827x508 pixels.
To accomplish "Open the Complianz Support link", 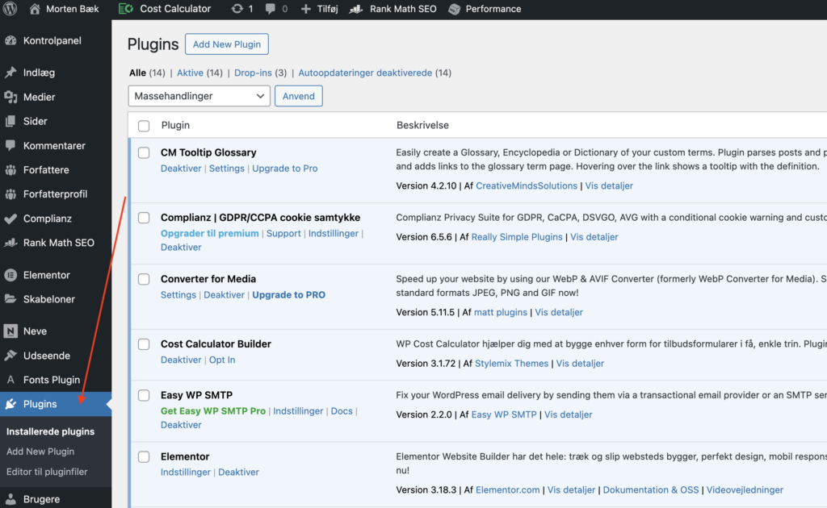I will coord(283,233).
